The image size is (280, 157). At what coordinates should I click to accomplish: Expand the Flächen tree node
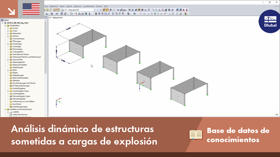coord(8,36)
